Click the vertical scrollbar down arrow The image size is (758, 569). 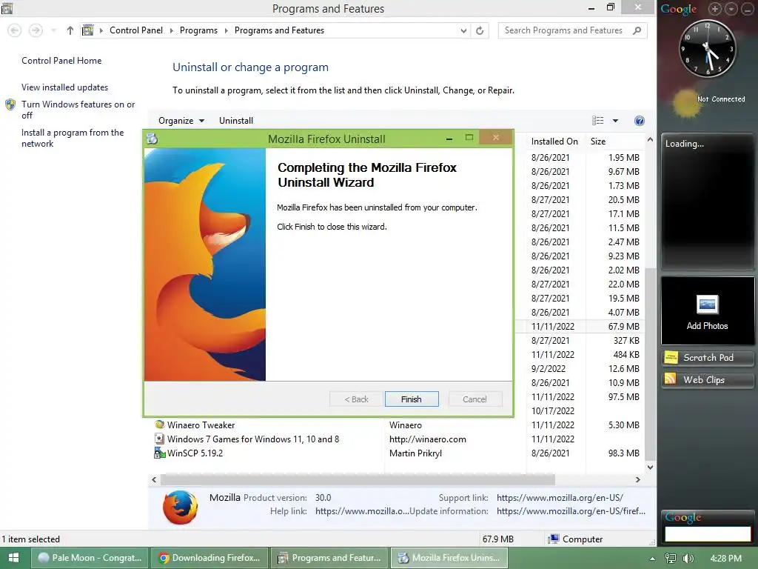(650, 467)
